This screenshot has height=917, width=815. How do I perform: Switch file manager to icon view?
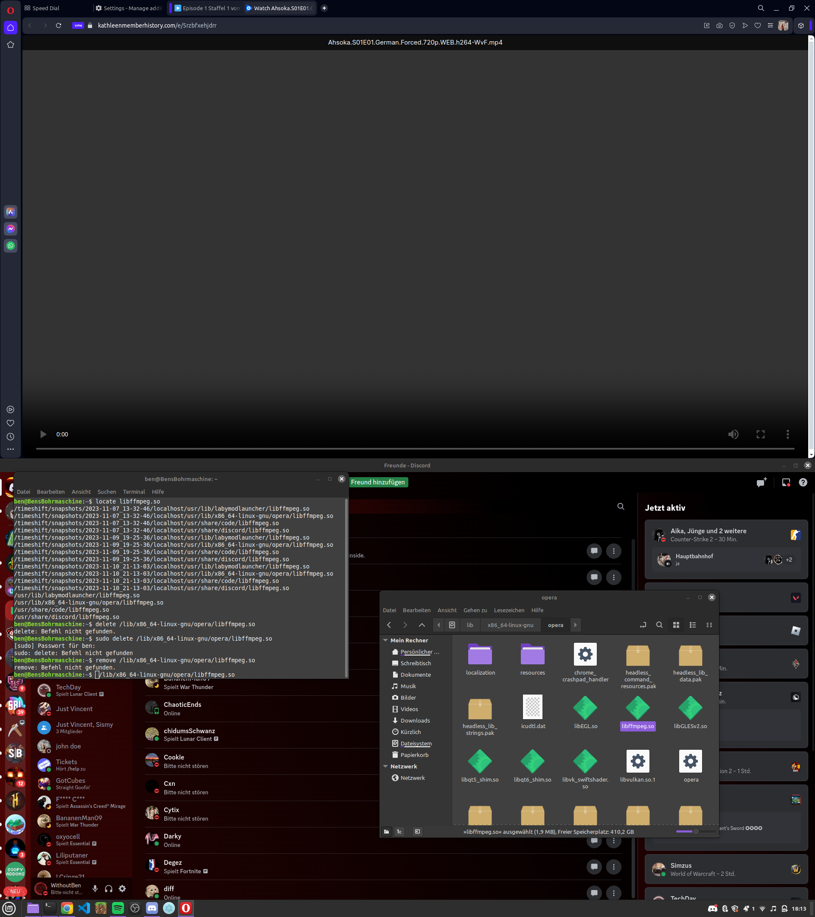click(676, 625)
